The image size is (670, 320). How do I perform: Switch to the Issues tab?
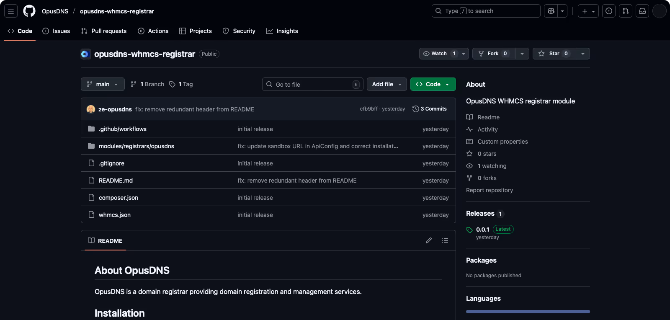(x=56, y=31)
